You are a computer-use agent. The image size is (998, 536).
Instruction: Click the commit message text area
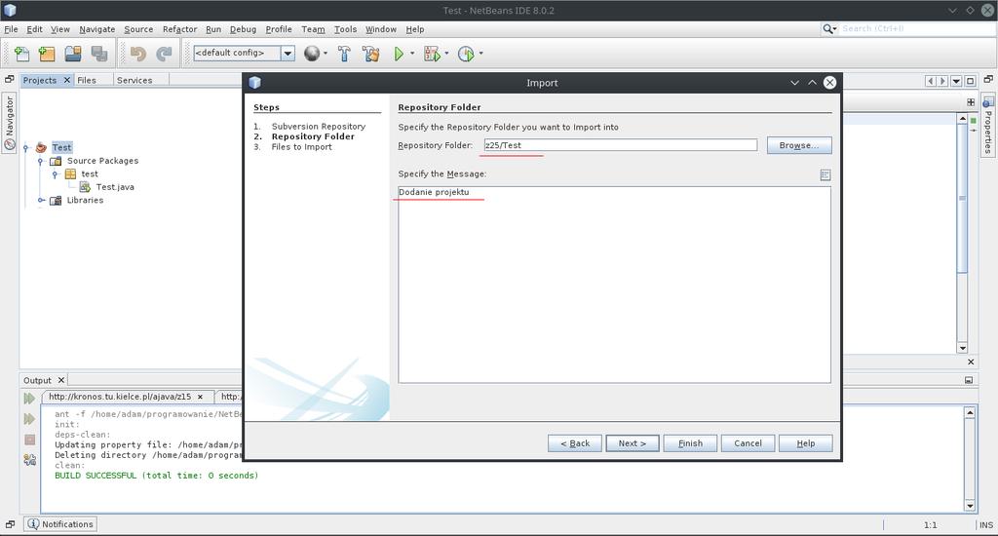(x=614, y=285)
